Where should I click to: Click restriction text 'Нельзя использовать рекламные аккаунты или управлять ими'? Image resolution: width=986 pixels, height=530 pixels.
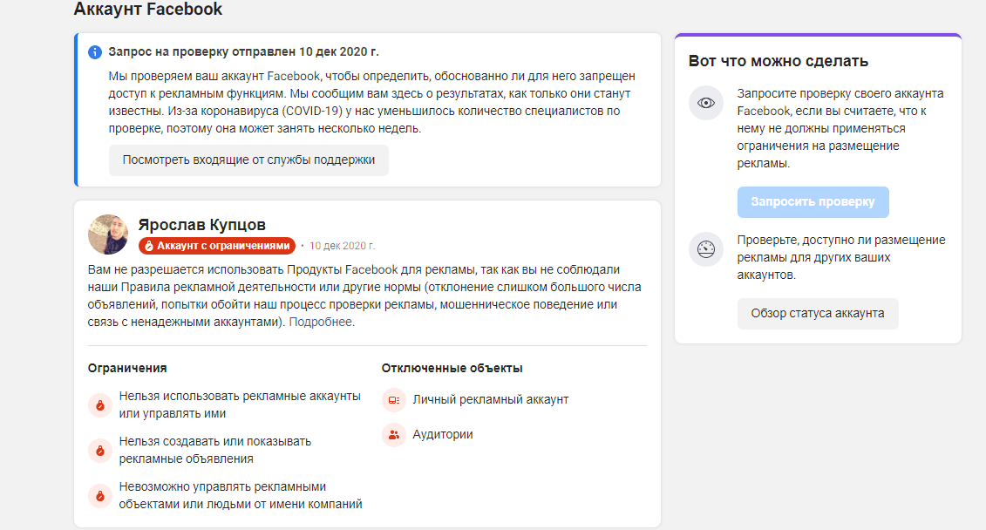(240, 404)
